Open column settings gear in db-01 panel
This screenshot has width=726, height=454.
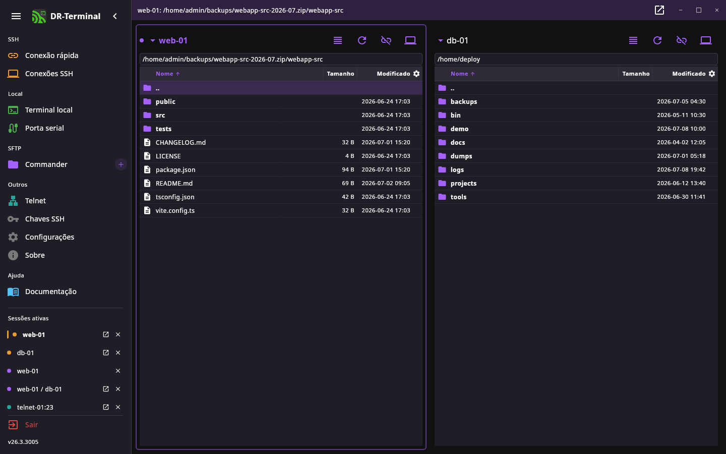tap(712, 74)
